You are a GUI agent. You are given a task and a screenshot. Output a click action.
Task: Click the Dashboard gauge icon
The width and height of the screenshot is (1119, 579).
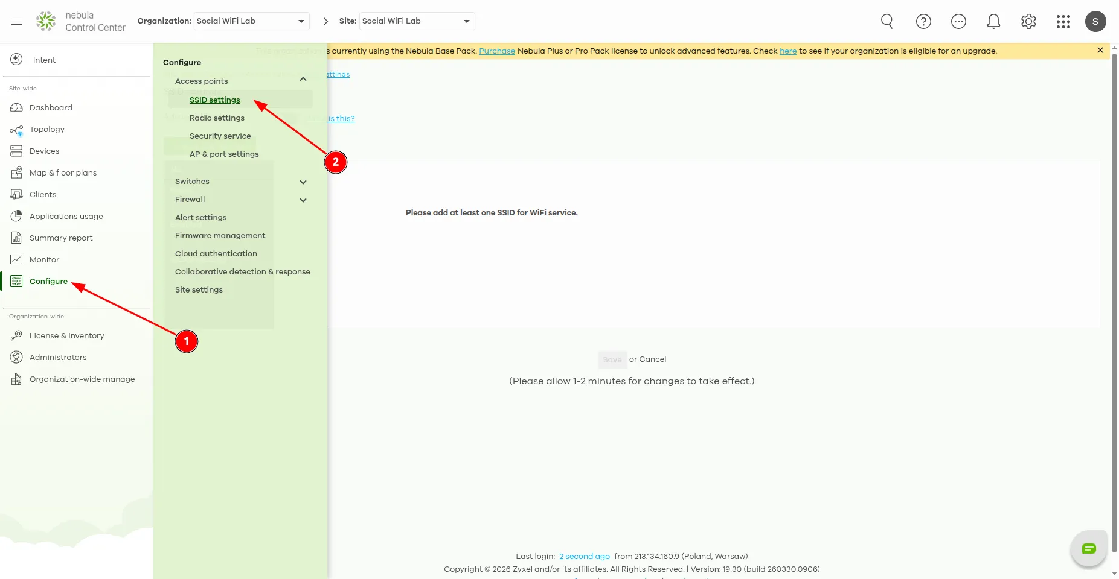click(16, 107)
